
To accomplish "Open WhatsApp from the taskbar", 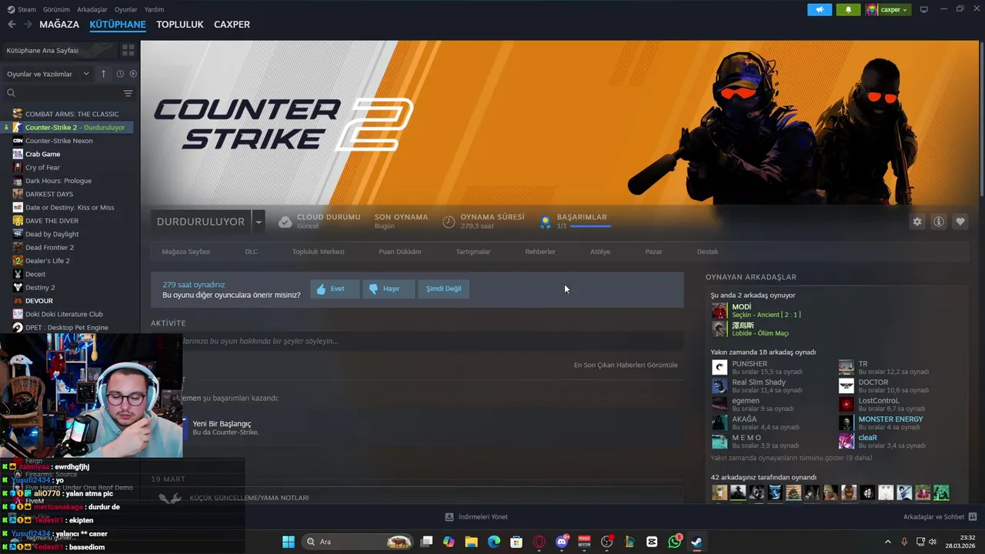I will click(x=675, y=542).
